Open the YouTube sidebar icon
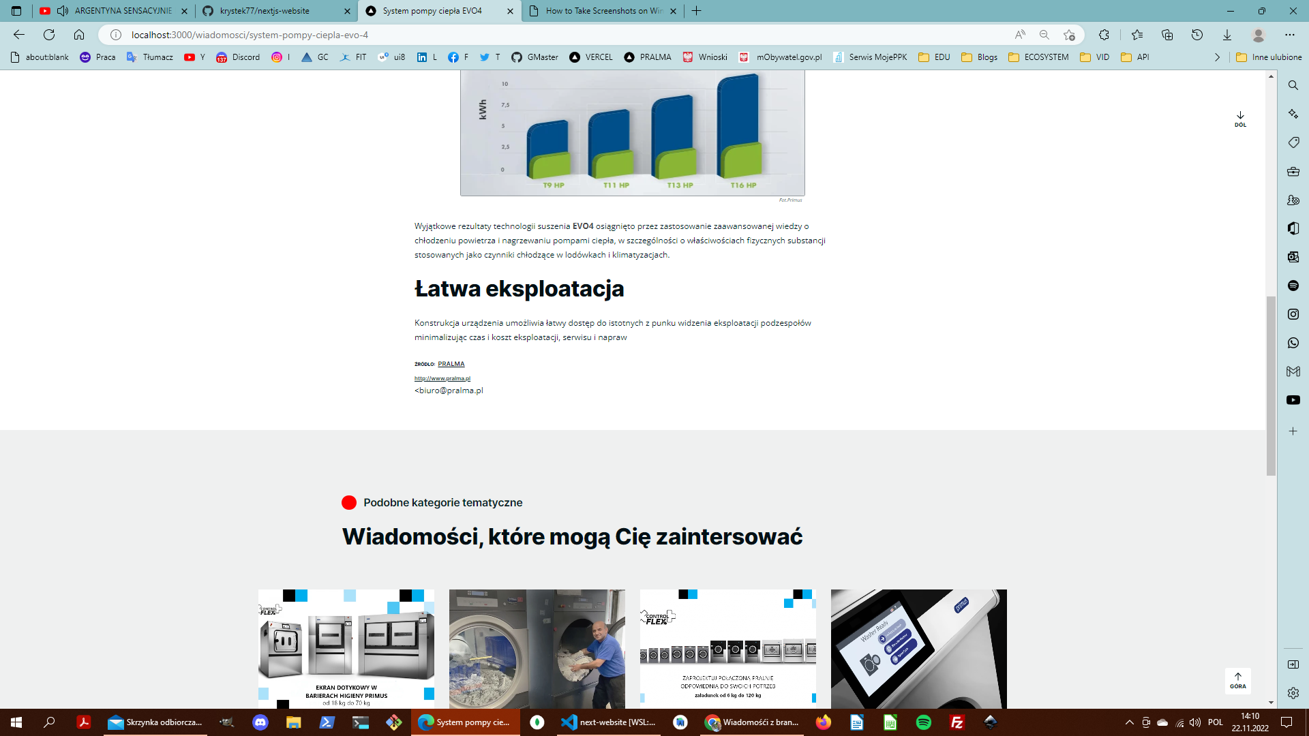This screenshot has width=1309, height=736. coord(1293,400)
